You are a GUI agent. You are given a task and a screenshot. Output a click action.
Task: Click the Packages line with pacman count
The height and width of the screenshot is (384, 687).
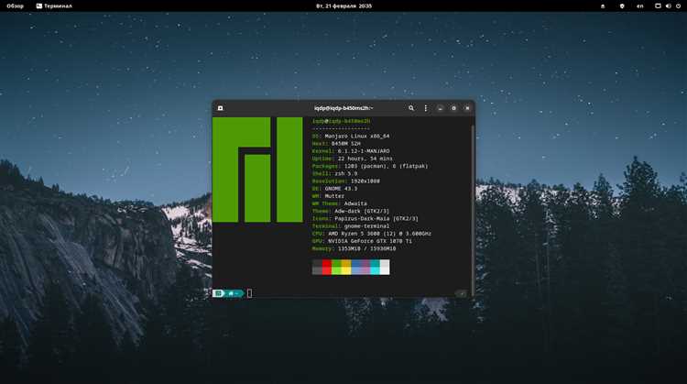click(x=370, y=166)
